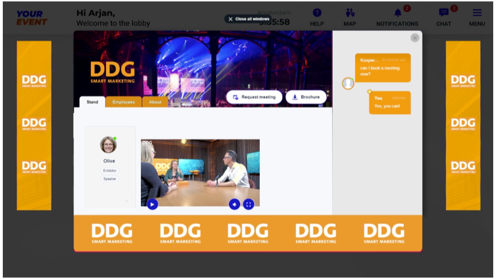Play the stand video
The height and width of the screenshot is (279, 496).
tap(152, 204)
